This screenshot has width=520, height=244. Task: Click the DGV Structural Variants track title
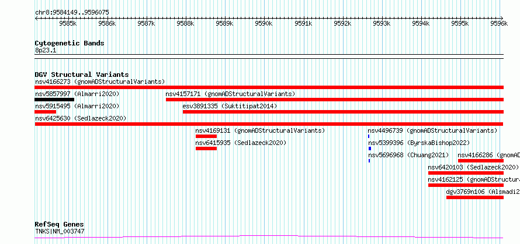point(82,75)
